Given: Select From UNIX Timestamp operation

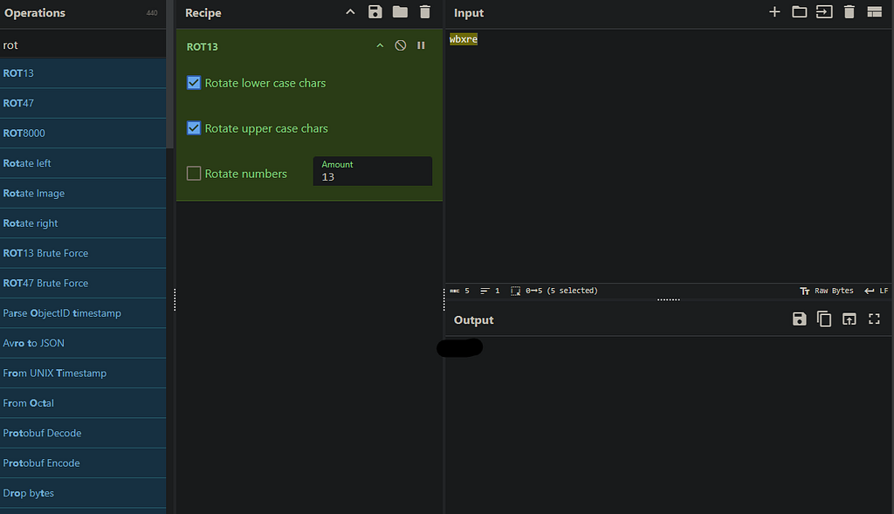Looking at the screenshot, I should [83, 374].
